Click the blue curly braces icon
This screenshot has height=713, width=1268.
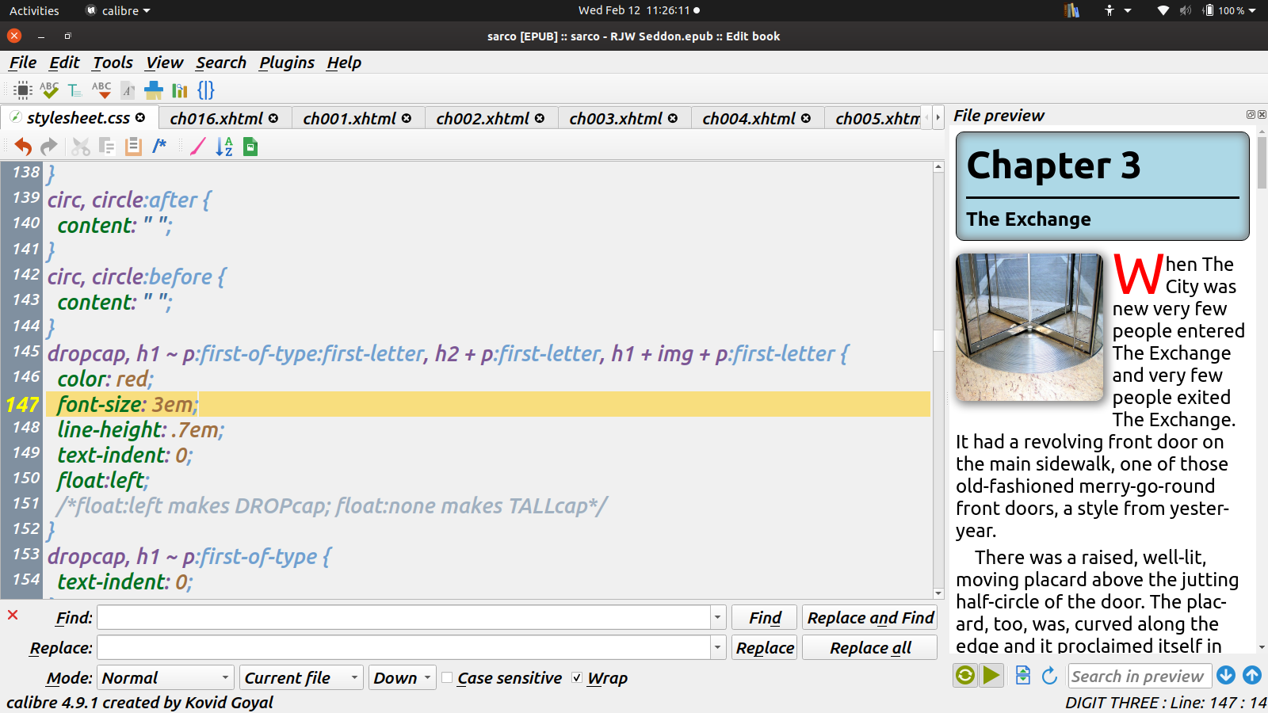point(206,90)
